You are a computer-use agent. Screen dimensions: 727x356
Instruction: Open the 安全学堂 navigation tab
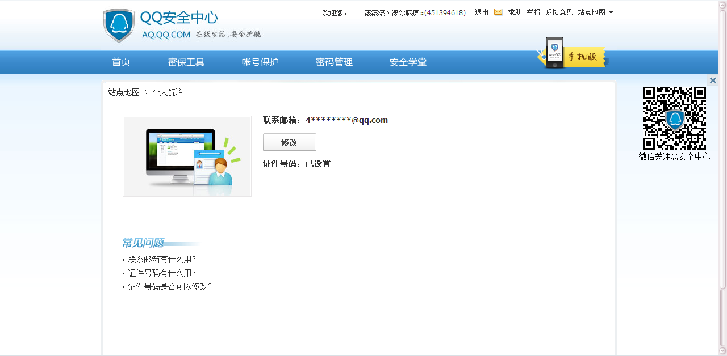coord(408,62)
